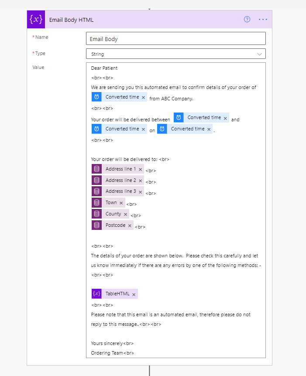This screenshot has height=376, width=306.
Task: Remove the Address line 2 token
Action: (x=140, y=181)
